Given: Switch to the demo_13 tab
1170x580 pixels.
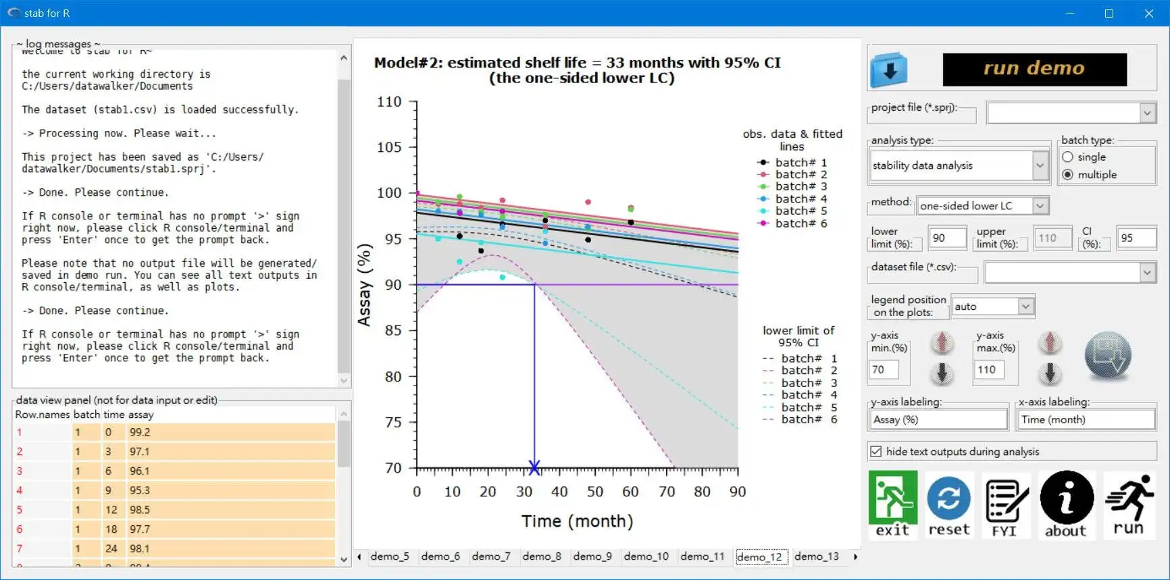Looking at the screenshot, I should point(817,556).
